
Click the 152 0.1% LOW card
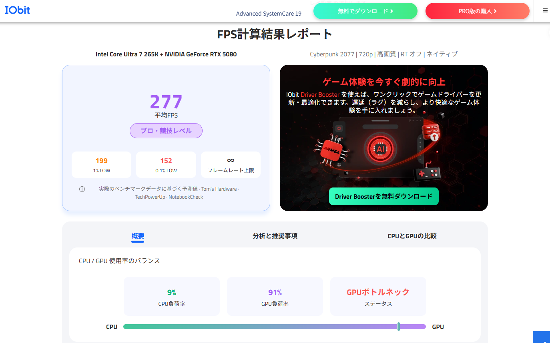pos(166,165)
